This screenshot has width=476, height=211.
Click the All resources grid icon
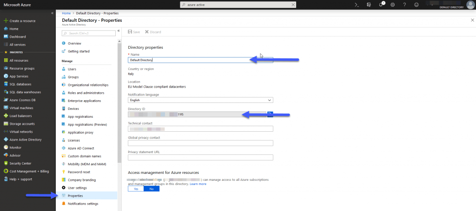click(x=6, y=61)
